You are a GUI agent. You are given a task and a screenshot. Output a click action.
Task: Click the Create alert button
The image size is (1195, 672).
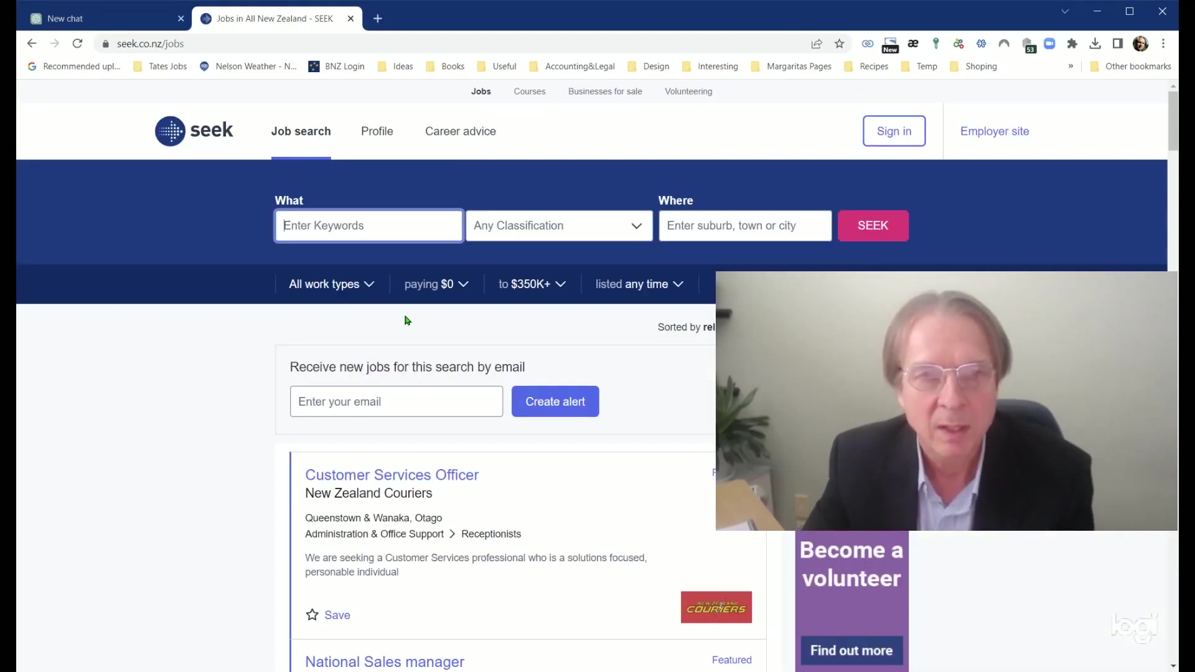(555, 401)
